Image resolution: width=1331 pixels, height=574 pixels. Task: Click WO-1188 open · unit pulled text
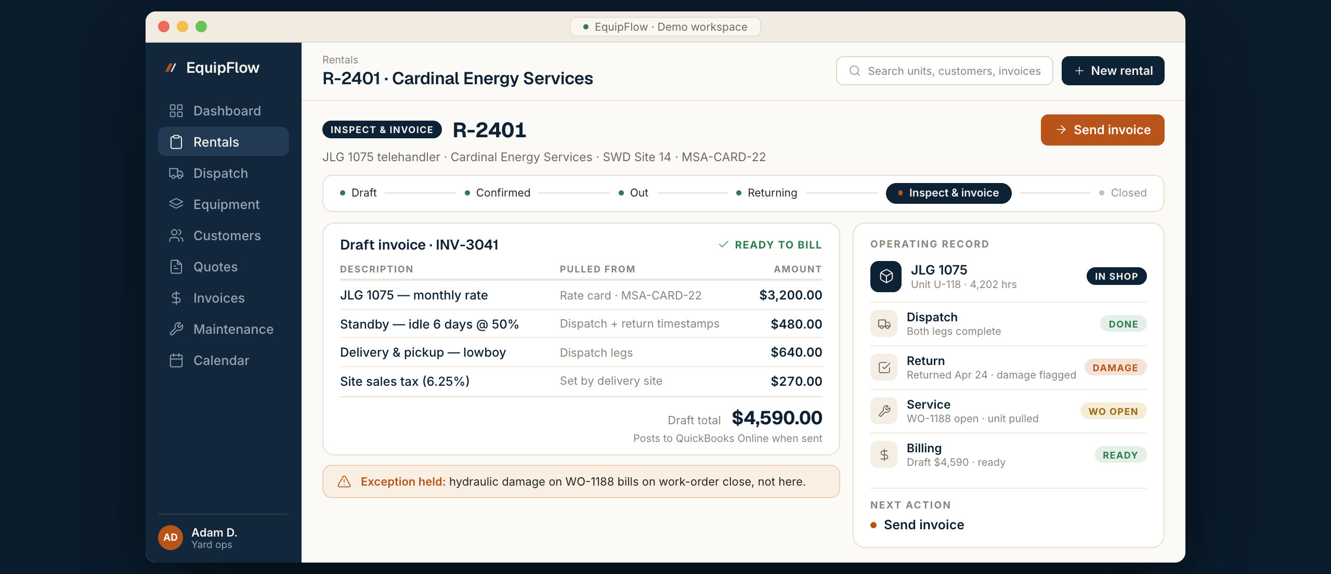coord(972,419)
